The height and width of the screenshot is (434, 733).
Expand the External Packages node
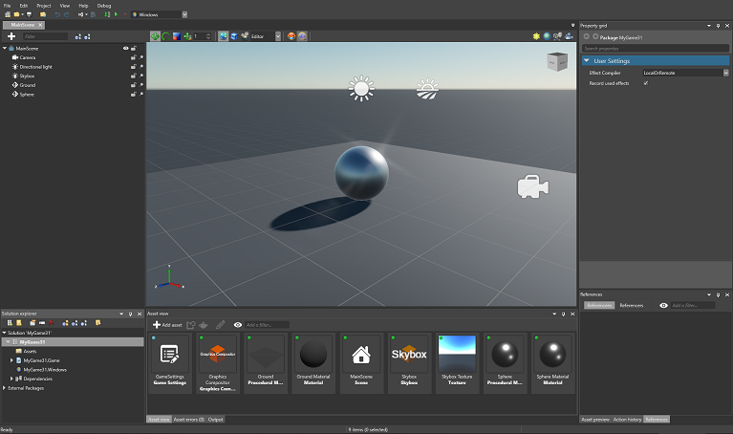4,388
